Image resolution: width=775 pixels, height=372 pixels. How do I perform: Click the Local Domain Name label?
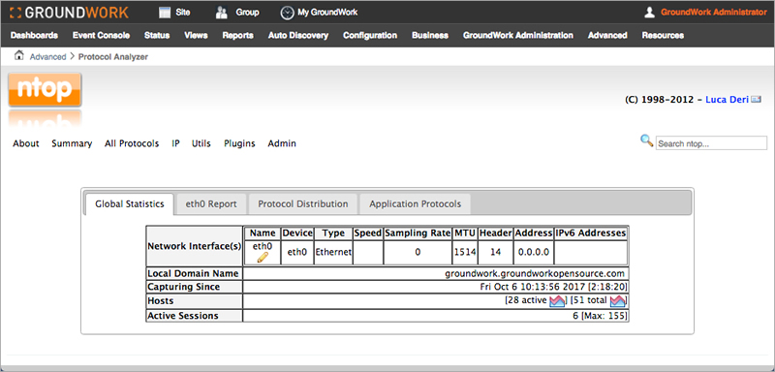193,274
